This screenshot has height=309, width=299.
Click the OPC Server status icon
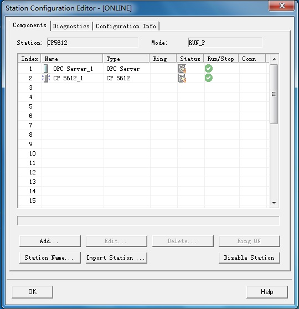(x=182, y=69)
